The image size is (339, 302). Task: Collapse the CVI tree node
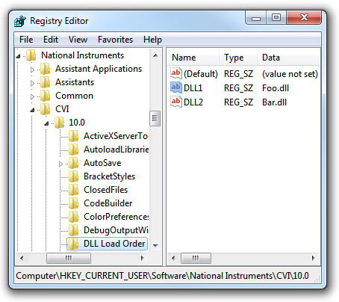point(32,110)
